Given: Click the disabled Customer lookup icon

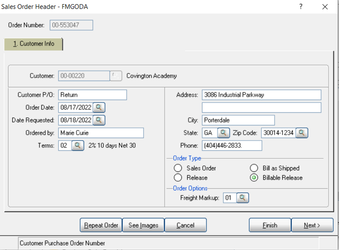Looking at the screenshot, I should [116, 76].
